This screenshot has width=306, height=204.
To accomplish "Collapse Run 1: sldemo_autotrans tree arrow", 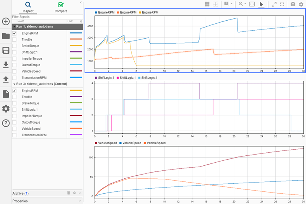I will click(15, 26).
